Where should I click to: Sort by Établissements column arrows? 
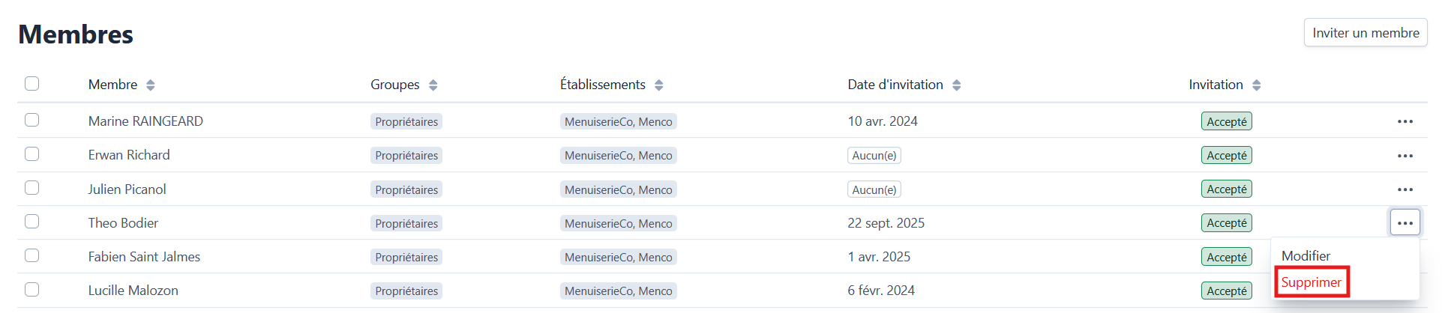(x=658, y=85)
